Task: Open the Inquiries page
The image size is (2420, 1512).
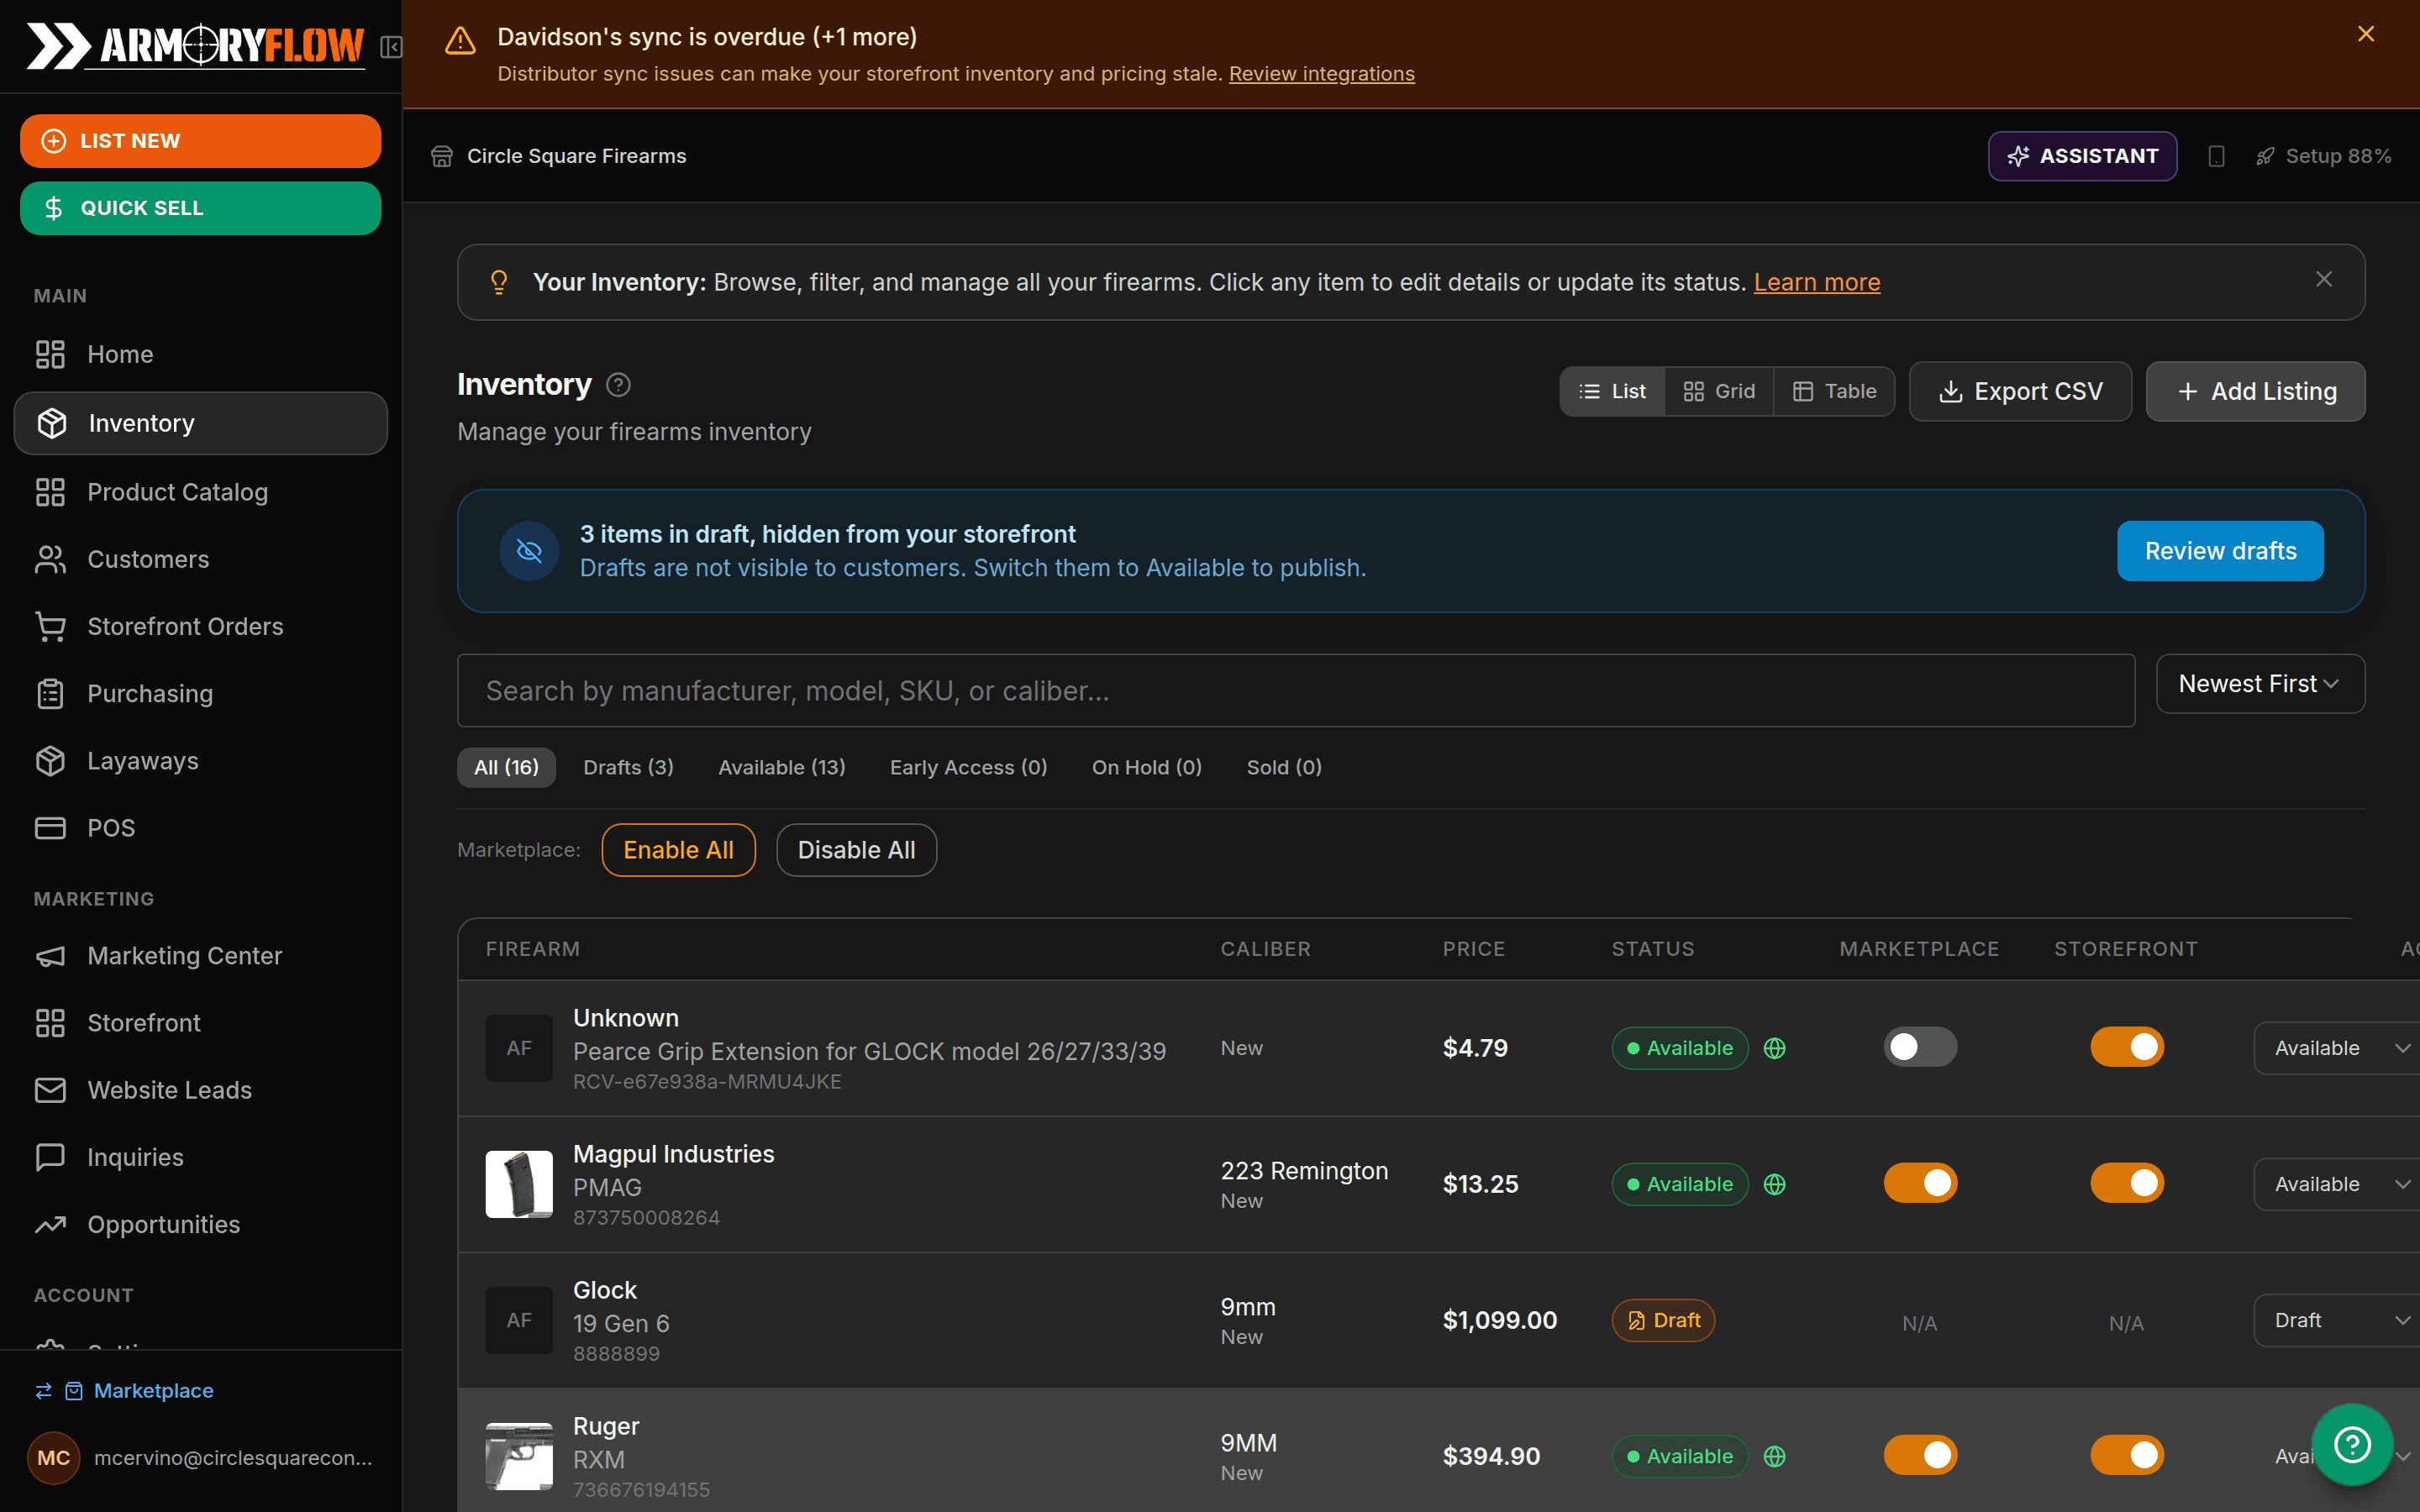Action: [201, 1157]
